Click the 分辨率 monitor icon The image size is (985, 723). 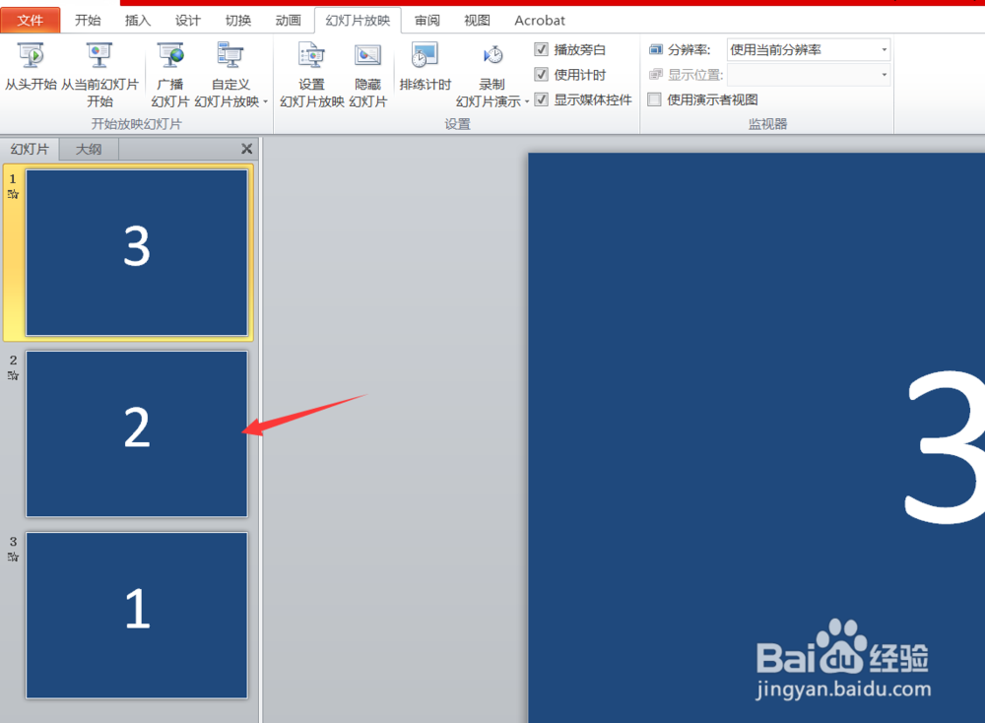click(656, 49)
